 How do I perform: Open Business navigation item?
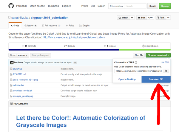pos(53,6)
